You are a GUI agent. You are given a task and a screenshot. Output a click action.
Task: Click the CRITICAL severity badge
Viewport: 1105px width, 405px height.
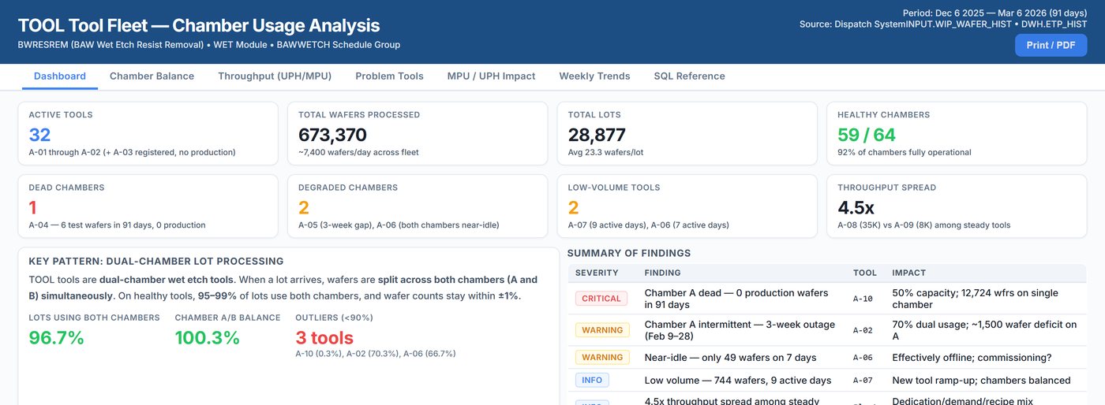pyautogui.click(x=601, y=299)
